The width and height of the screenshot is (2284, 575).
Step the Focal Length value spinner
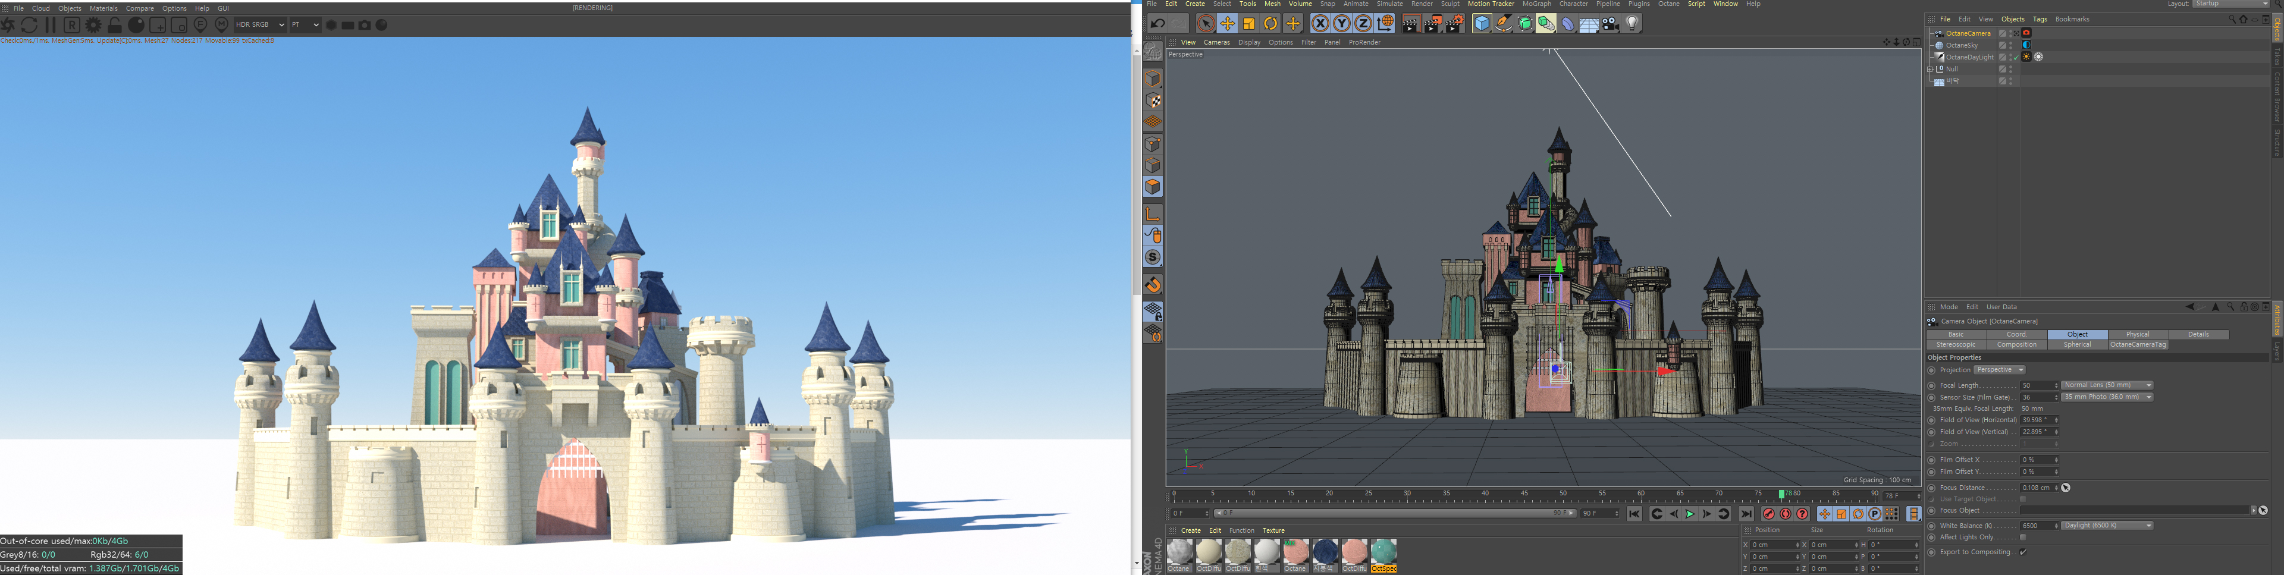click(2055, 385)
